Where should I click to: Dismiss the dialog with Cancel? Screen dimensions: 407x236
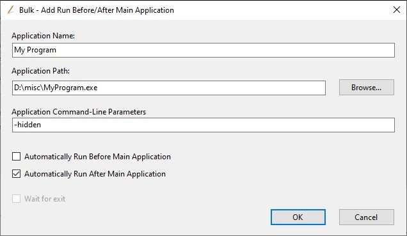coord(366,217)
